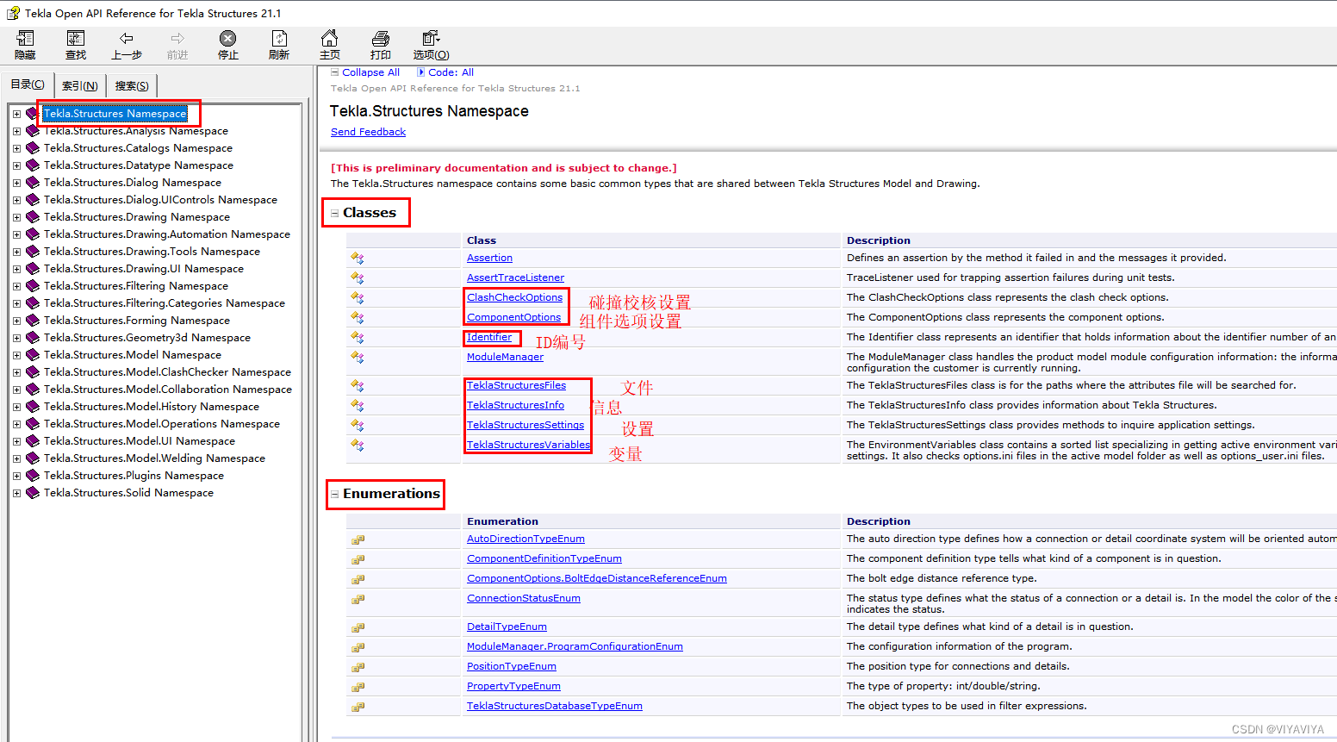
Task: Collapse the Enumerations section
Action: [x=335, y=494]
